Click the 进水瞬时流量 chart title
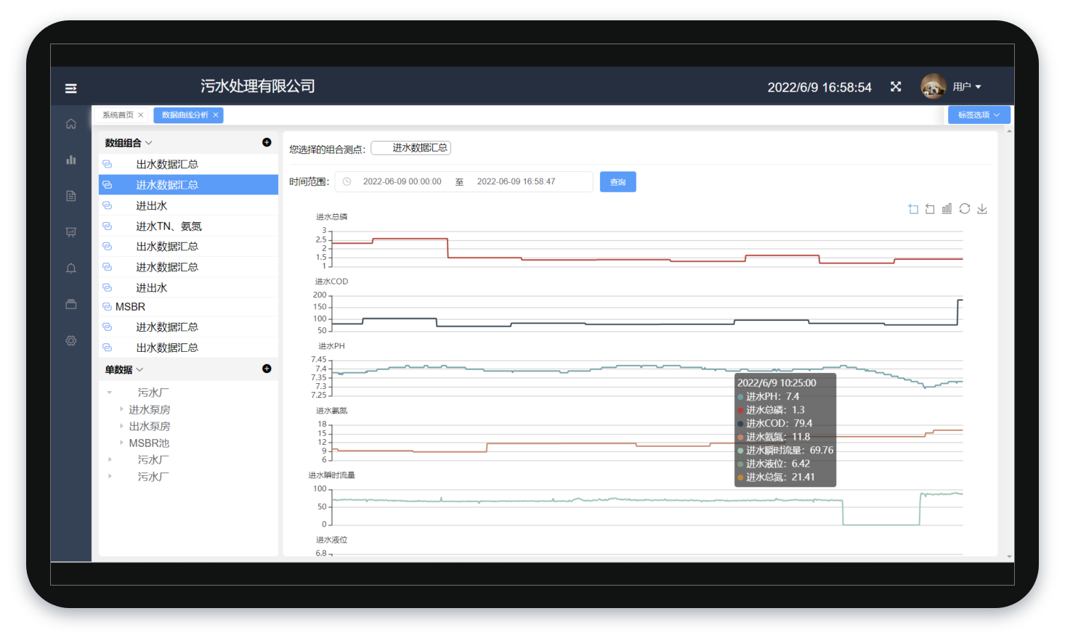This screenshot has width=1065, height=640. pos(332,475)
